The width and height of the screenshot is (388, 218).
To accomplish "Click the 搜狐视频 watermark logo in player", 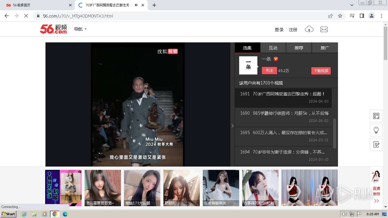I will pyautogui.click(x=167, y=51).
